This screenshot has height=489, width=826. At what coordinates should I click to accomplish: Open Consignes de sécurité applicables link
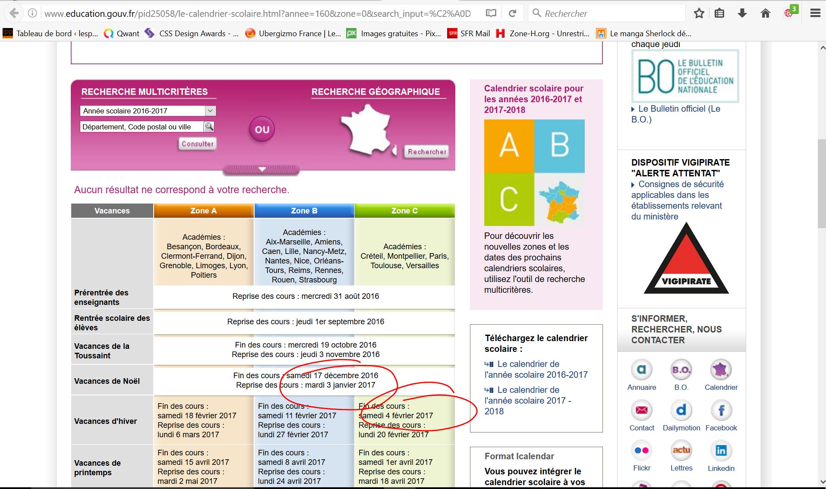click(x=678, y=200)
